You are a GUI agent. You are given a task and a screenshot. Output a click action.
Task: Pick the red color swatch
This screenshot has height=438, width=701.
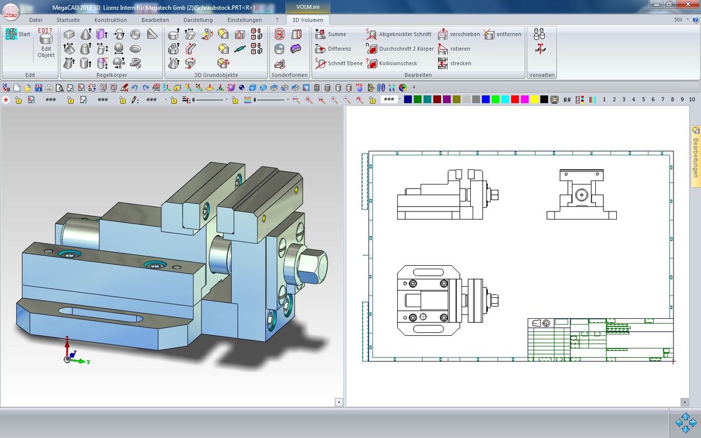tap(515, 100)
